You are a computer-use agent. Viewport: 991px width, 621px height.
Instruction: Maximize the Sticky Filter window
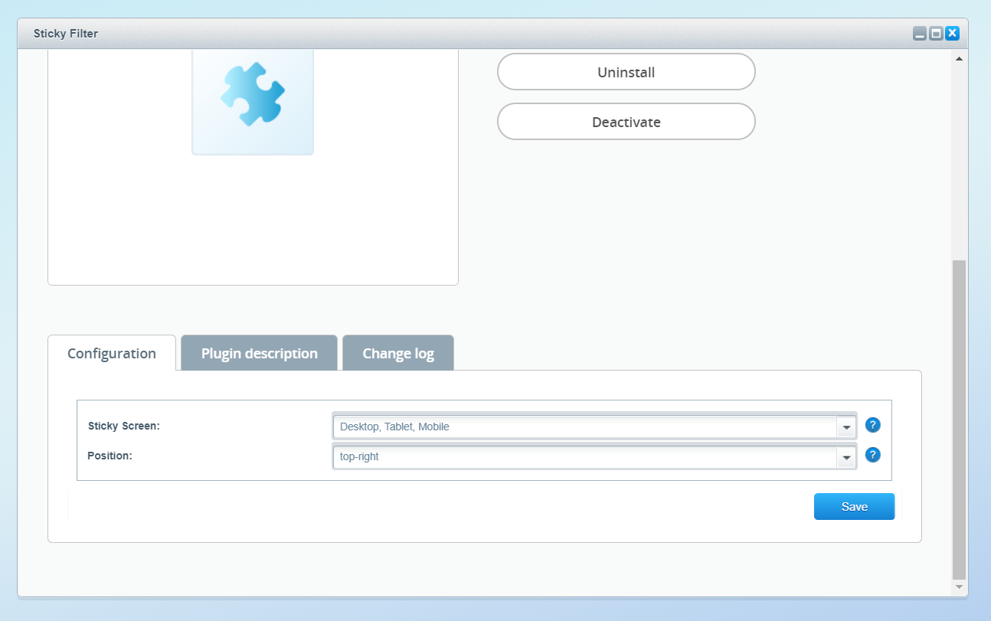(936, 34)
